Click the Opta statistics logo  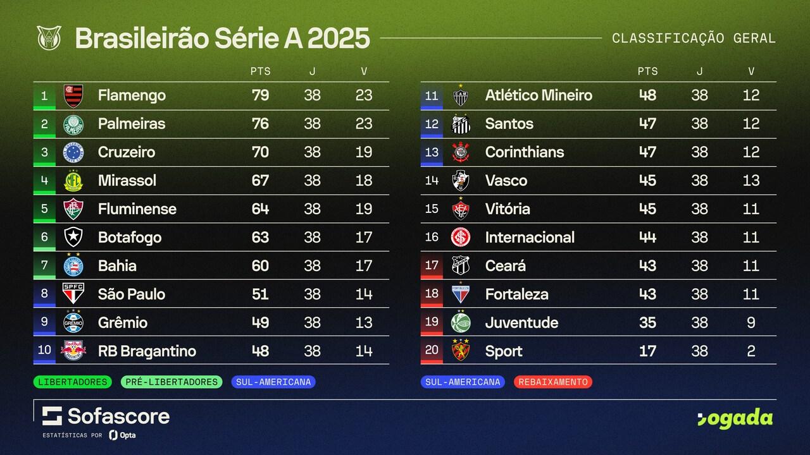[x=122, y=435]
